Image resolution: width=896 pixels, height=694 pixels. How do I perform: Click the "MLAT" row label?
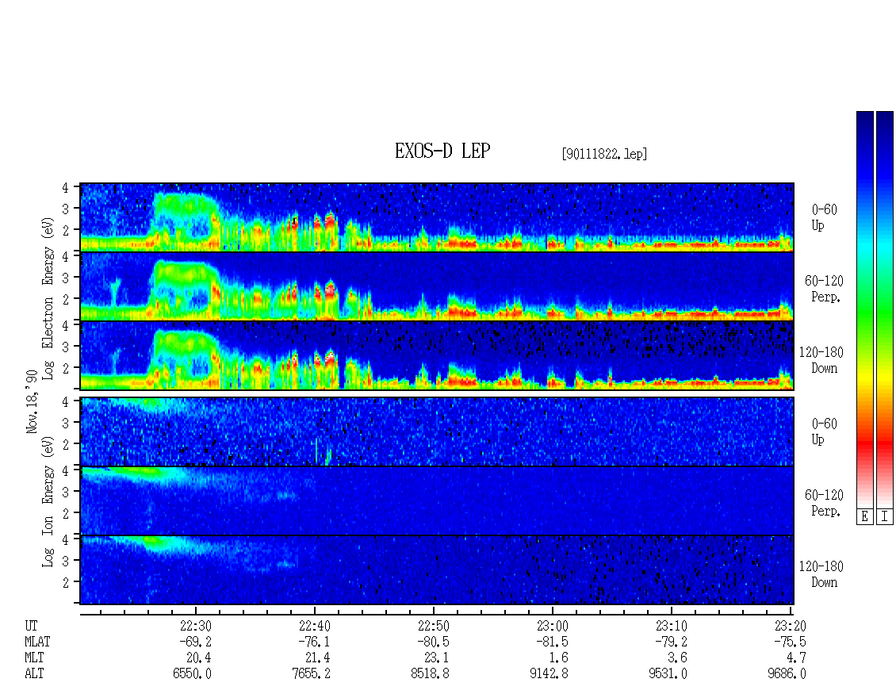pyautogui.click(x=38, y=642)
